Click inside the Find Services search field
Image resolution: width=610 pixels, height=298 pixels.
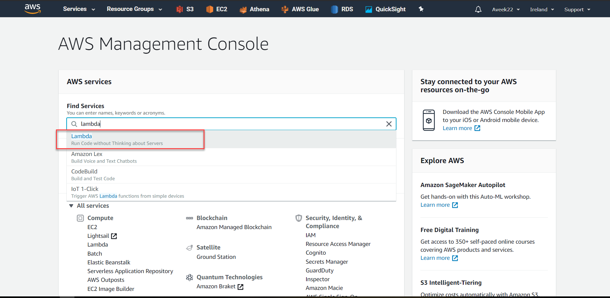click(227, 124)
